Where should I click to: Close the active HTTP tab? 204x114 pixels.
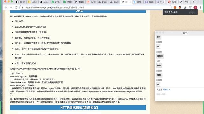[x=130, y=2]
